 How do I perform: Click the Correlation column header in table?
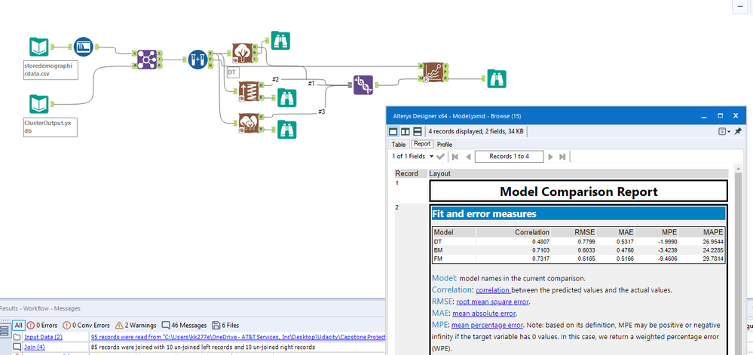click(x=531, y=232)
